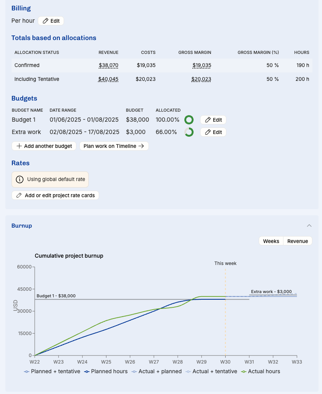Toggle Planned hours legend series
The height and width of the screenshot is (394, 322).
click(106, 372)
